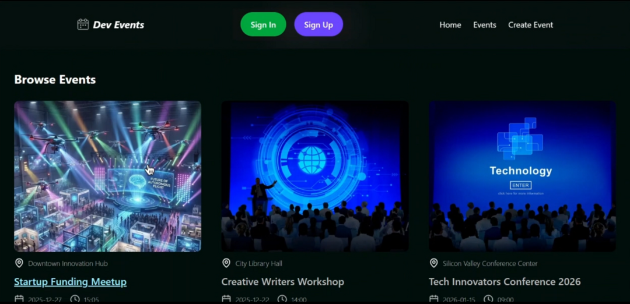Click the green Sign In button

[263, 24]
